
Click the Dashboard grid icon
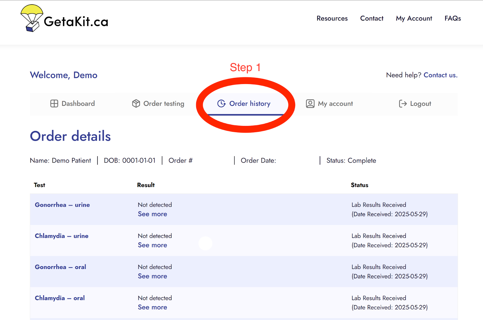pyautogui.click(x=54, y=104)
